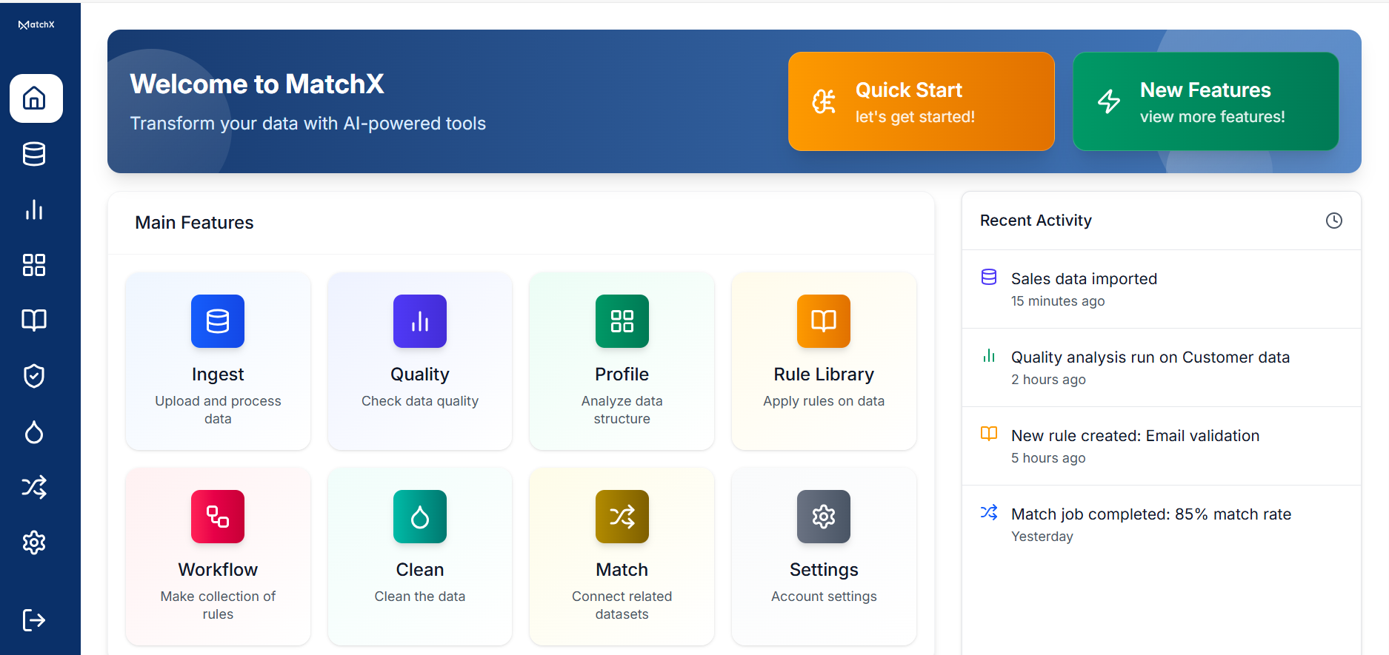
Task: Click the New Features title text
Action: coord(1205,90)
